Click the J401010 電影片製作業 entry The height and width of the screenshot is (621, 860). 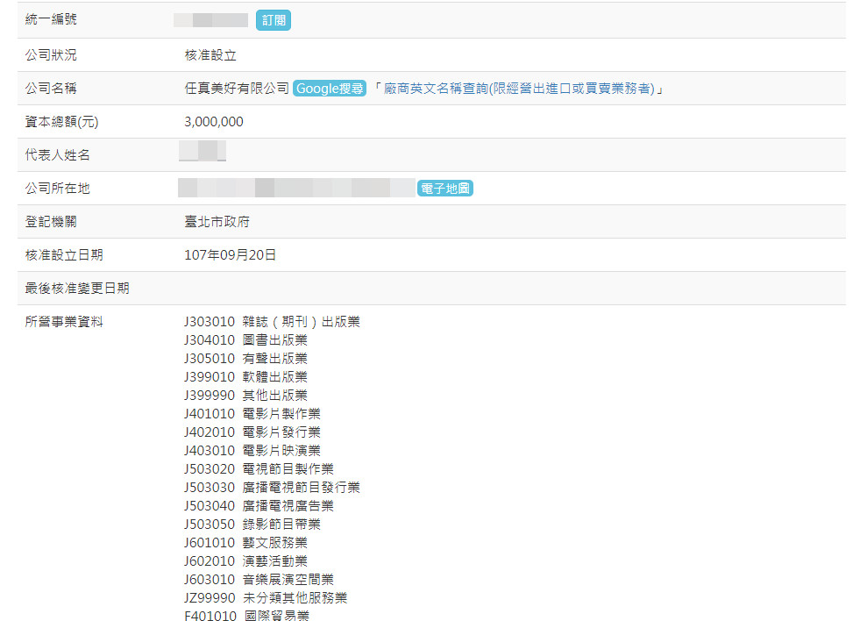[x=252, y=414]
